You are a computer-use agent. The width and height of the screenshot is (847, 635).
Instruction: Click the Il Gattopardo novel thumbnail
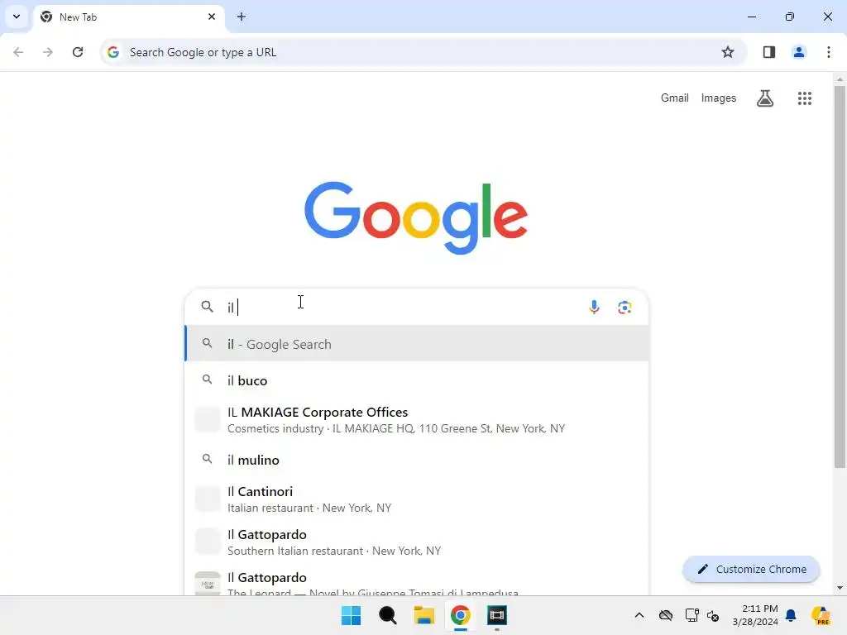point(208,583)
